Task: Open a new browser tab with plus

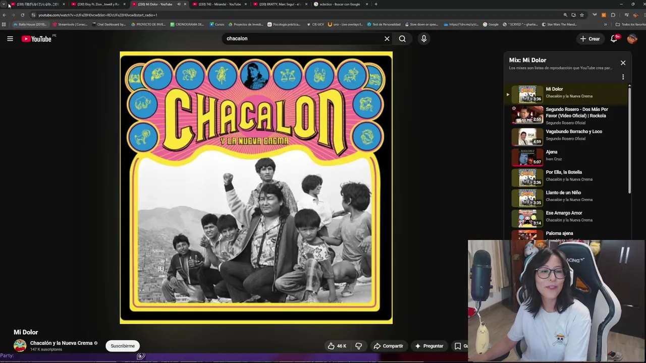Action: [375, 4]
